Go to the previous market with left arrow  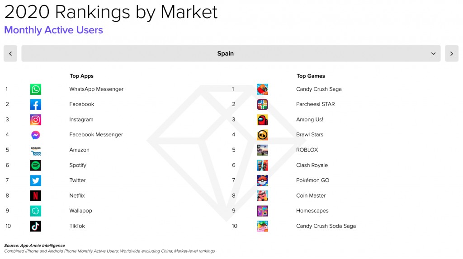(10, 53)
